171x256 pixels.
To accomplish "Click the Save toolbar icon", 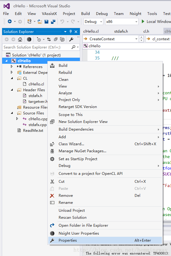I will pyautogui.click(x=46, y=21).
